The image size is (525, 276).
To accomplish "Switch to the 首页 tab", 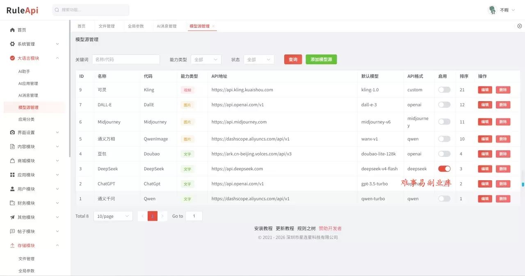I will point(82,26).
